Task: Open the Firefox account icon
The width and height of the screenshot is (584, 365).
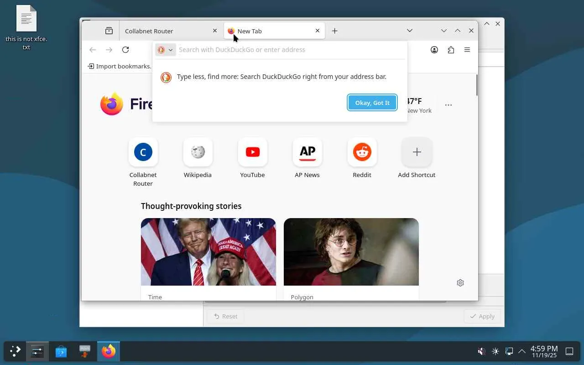Action: pos(434,50)
